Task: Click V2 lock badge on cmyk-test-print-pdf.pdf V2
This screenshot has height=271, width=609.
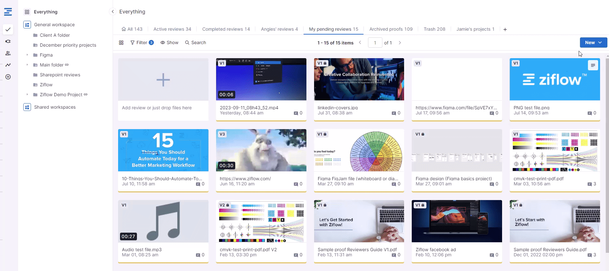Action: tap(224, 205)
